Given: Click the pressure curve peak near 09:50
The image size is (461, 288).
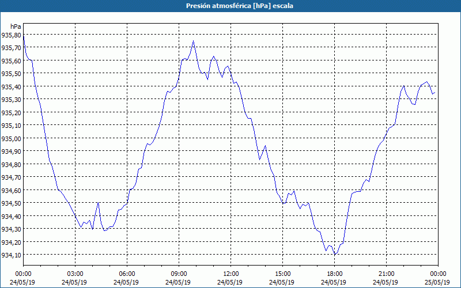Looking at the screenshot, I should [x=193, y=41].
